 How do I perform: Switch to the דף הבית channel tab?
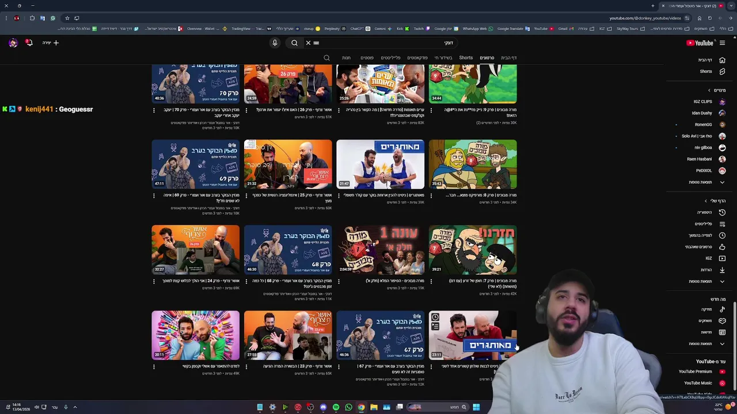pyautogui.click(x=508, y=57)
